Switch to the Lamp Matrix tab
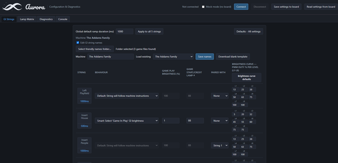The height and width of the screenshot is (163, 338). (27, 19)
